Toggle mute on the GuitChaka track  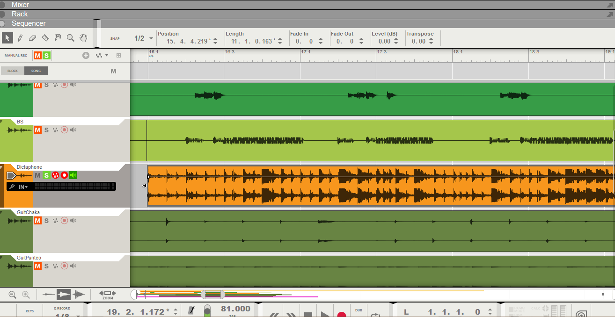pyautogui.click(x=38, y=221)
